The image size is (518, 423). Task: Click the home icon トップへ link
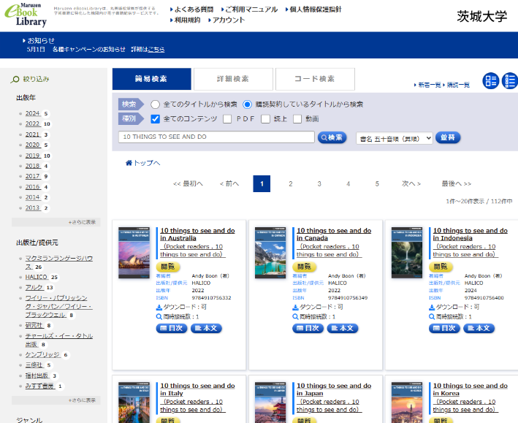[142, 163]
